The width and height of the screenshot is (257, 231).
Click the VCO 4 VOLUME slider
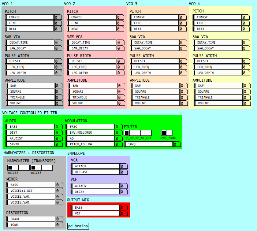(x=218, y=103)
